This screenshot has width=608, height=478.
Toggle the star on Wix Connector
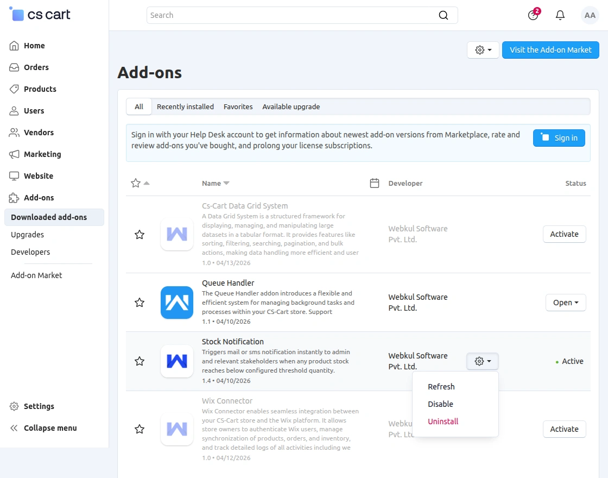(140, 429)
